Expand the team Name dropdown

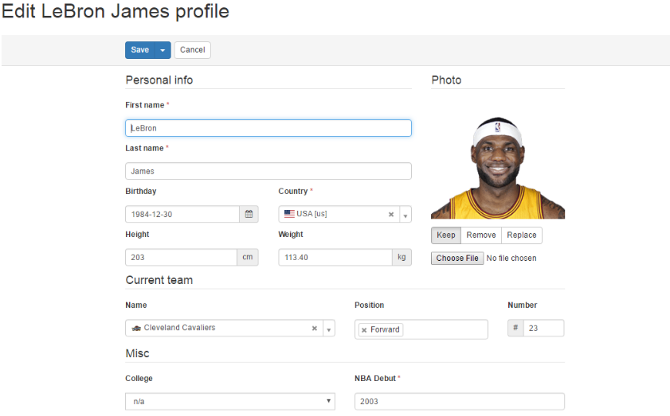(328, 329)
